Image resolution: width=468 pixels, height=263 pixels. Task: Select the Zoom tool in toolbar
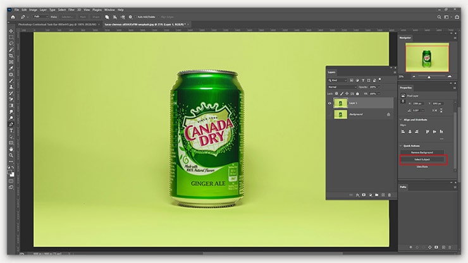coord(11,155)
